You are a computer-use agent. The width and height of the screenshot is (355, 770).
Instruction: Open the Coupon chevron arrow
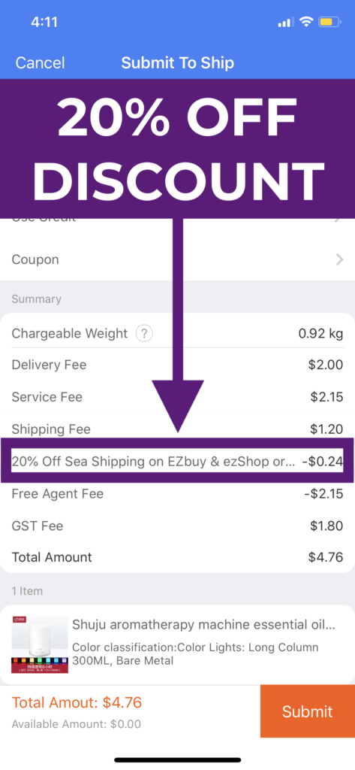(x=339, y=259)
